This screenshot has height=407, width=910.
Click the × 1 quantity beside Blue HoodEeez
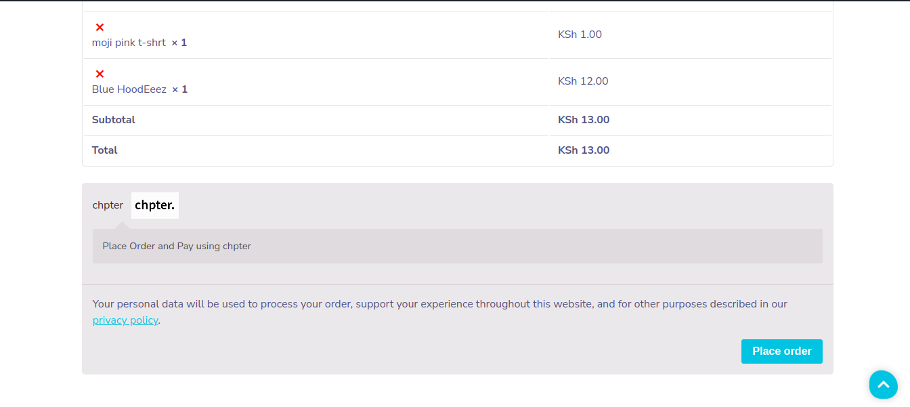point(179,89)
